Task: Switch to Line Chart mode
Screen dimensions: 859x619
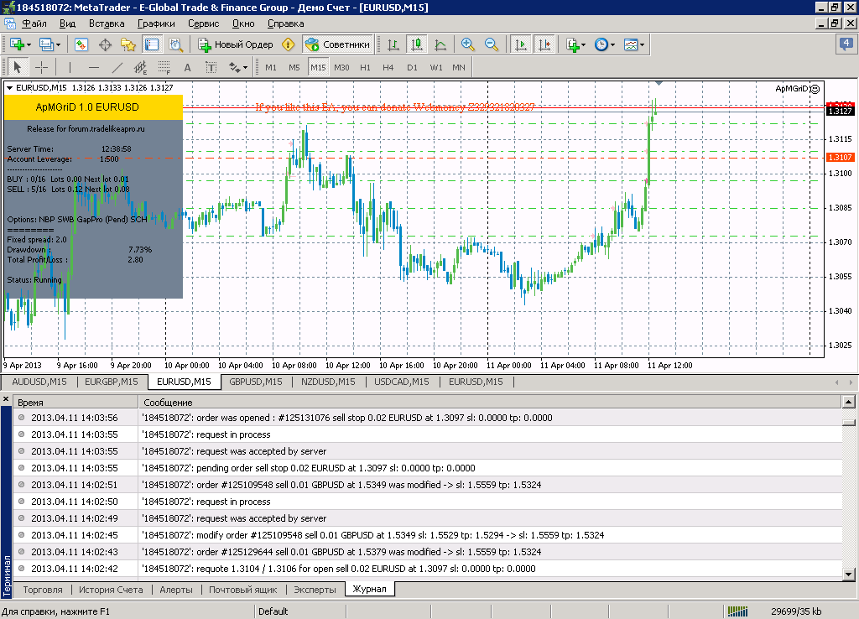Action: coord(440,44)
